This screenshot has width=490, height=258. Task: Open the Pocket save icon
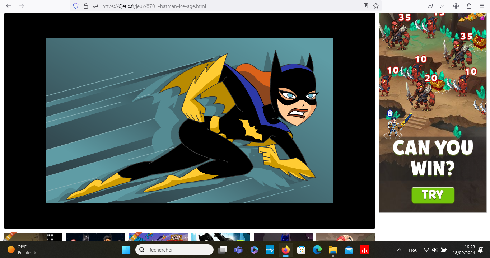(430, 6)
